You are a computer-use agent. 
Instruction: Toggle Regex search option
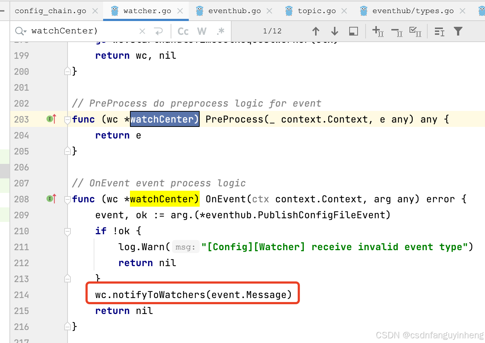221,32
